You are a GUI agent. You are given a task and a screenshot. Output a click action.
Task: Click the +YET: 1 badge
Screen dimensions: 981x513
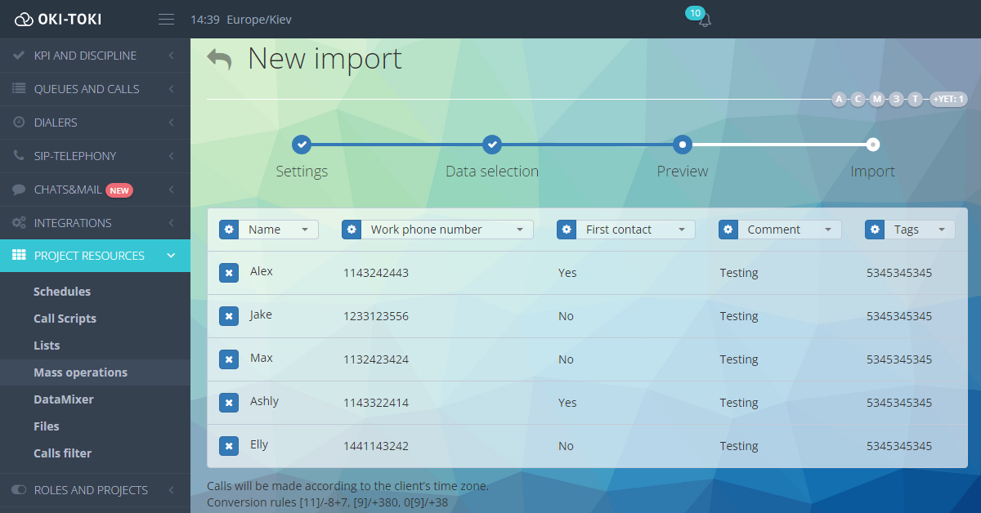point(948,99)
